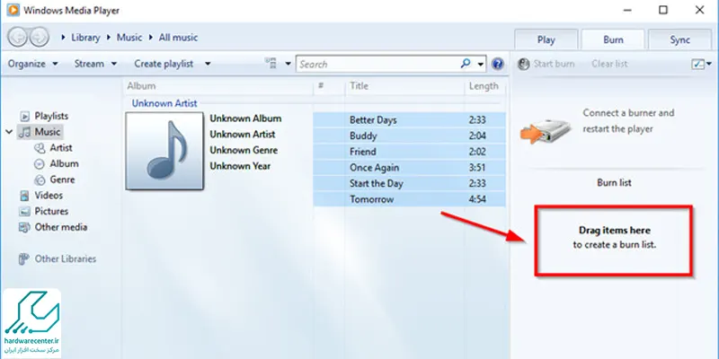This screenshot has height=359, width=719.
Task: Click the Unknown Genre album text
Action: coord(244,150)
